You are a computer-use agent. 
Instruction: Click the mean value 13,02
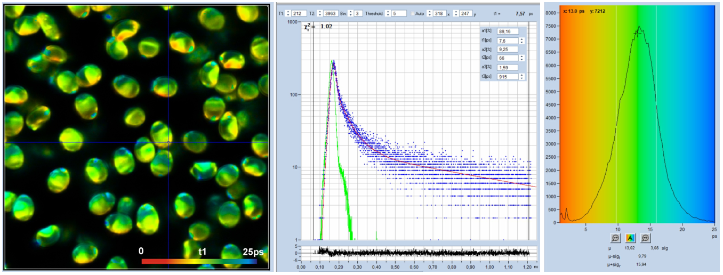[x=630, y=248]
